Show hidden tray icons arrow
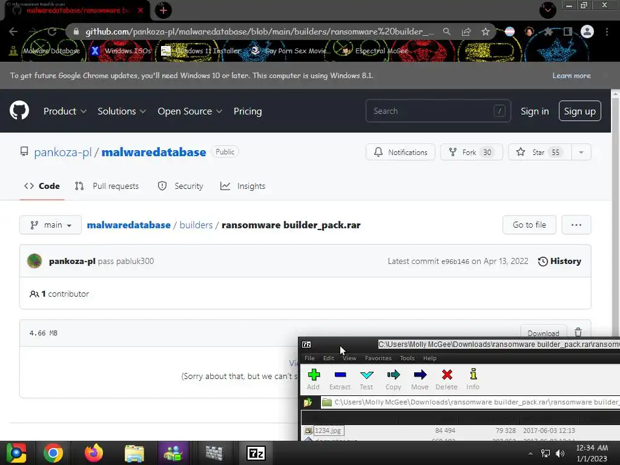Screen dimensions: 620x465 pos(530,453)
